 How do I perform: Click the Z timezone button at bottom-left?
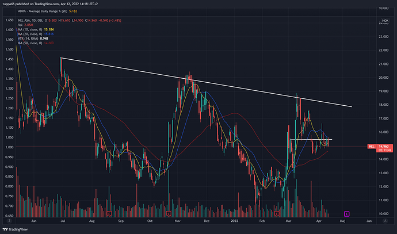(9, 221)
